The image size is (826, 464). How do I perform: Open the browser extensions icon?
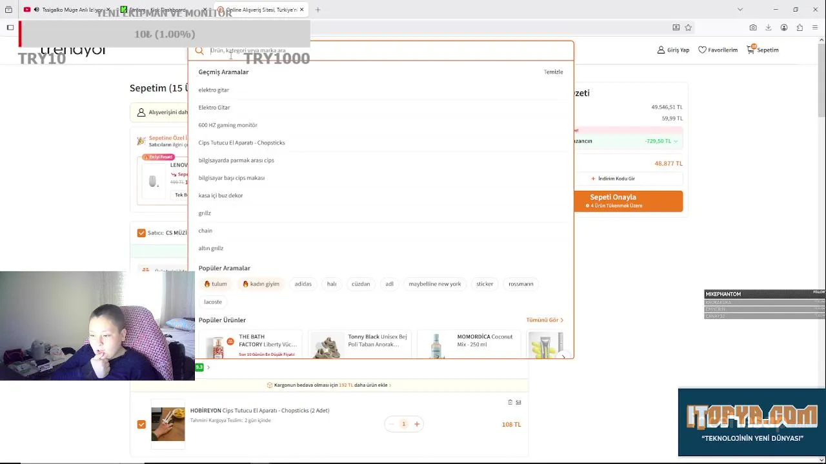point(800,28)
